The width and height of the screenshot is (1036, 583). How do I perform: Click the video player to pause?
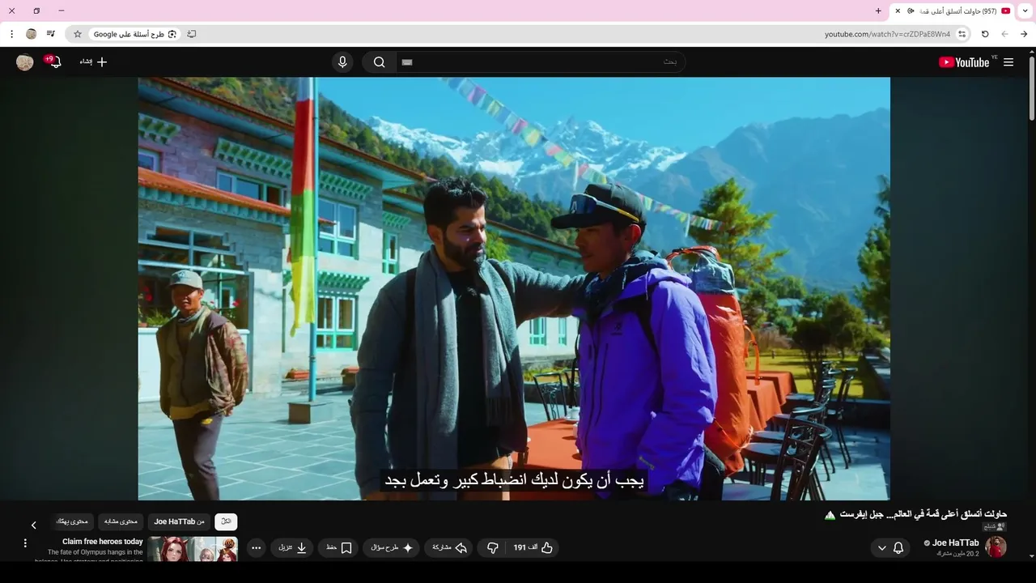coord(514,288)
